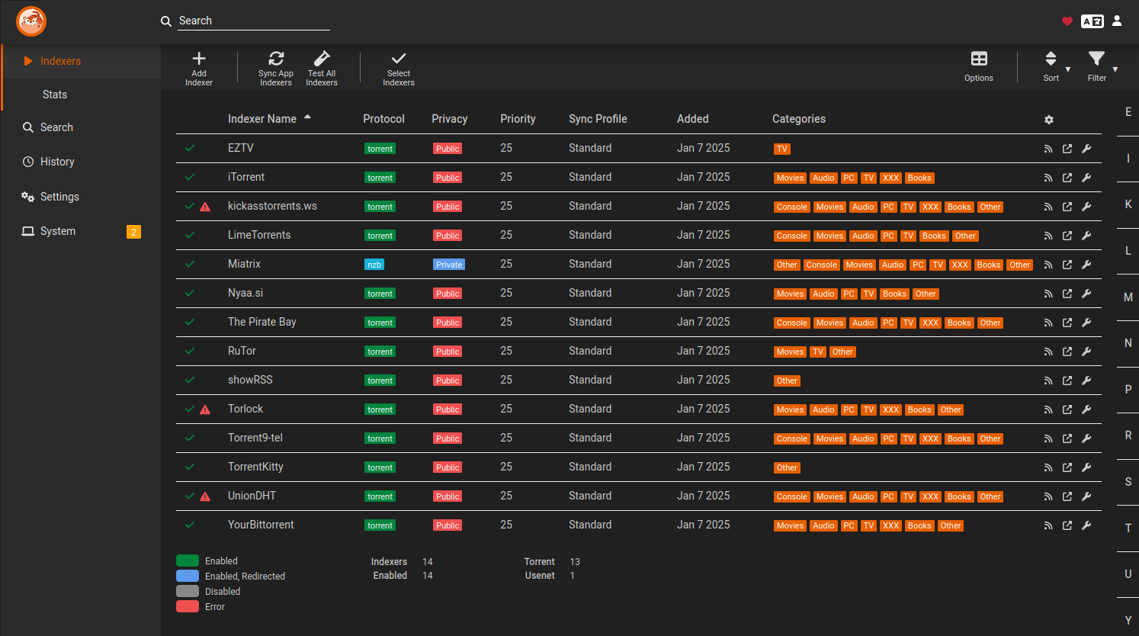The width and height of the screenshot is (1139, 636).
Task: Click Sync App Indexers icon
Action: pyautogui.click(x=276, y=59)
